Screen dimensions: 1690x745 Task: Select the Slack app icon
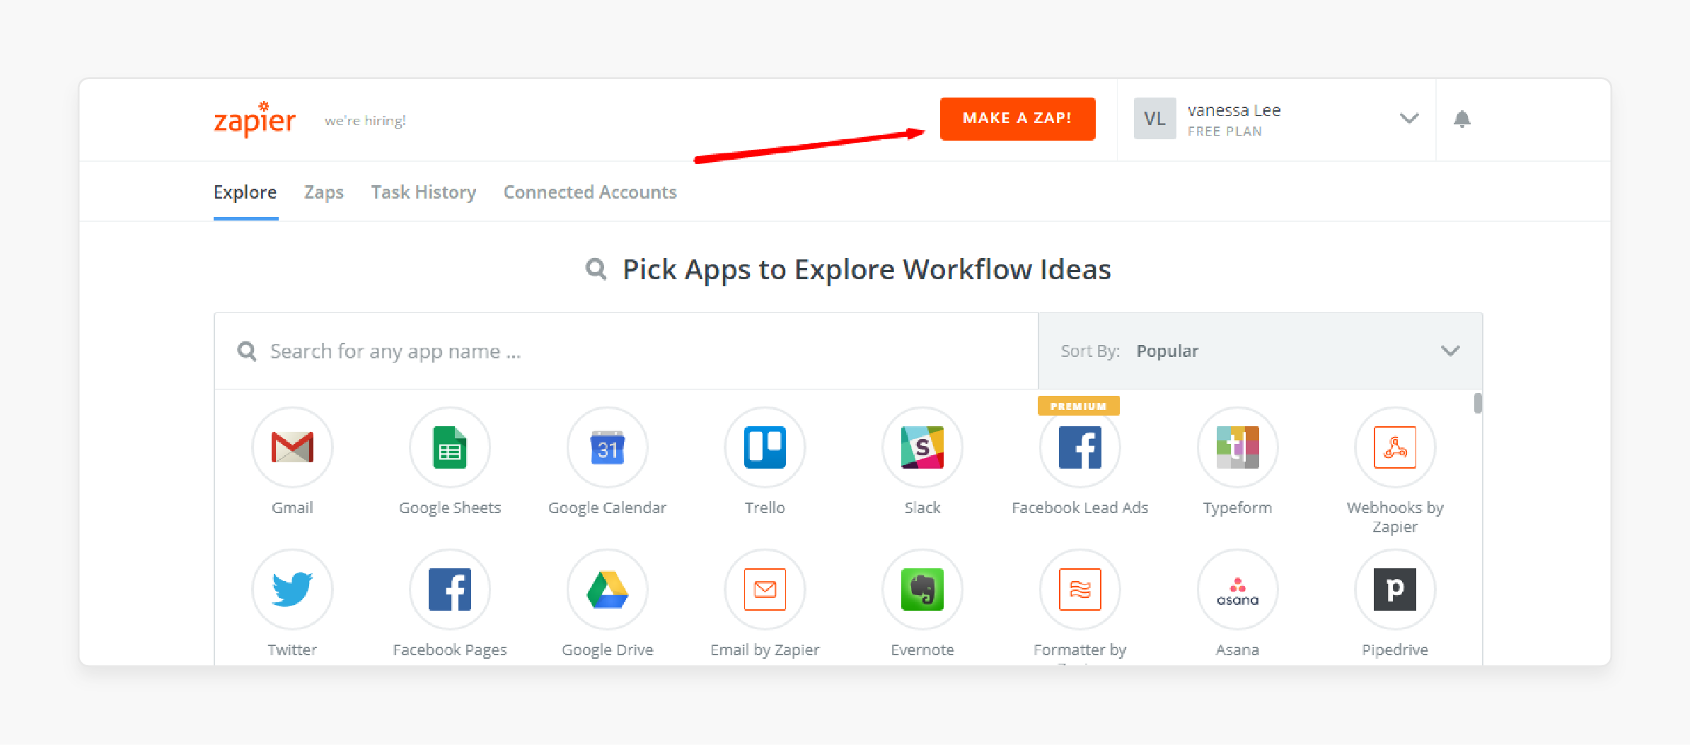pyautogui.click(x=922, y=447)
